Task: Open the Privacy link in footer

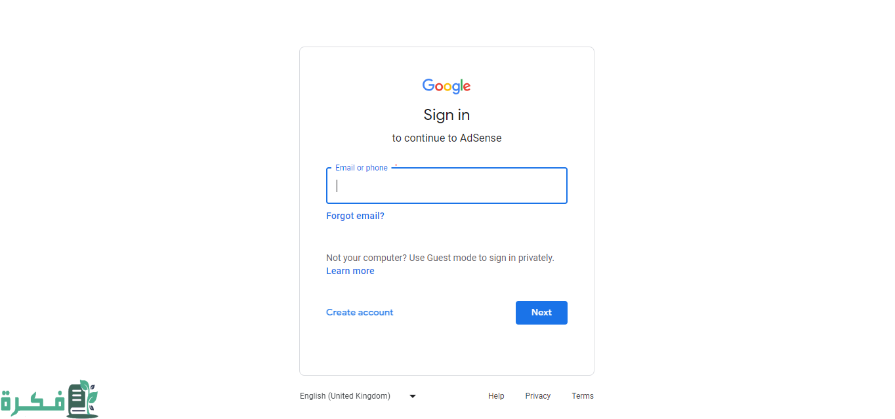Action: coord(538,396)
